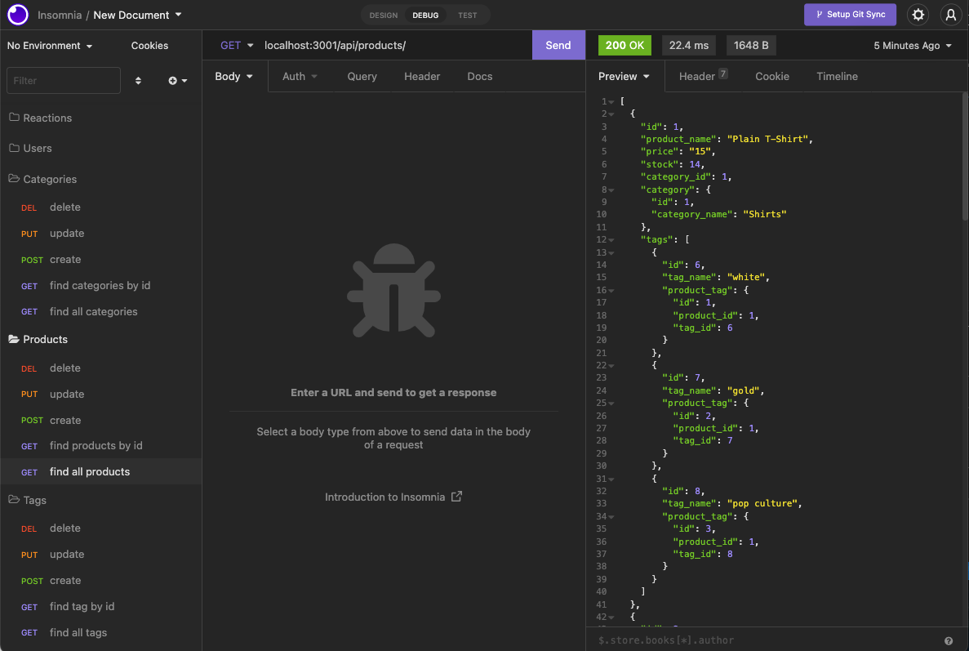Open the 5 Minutes Ago history dropdown
Viewport: 969px width, 651px height.
[912, 46]
